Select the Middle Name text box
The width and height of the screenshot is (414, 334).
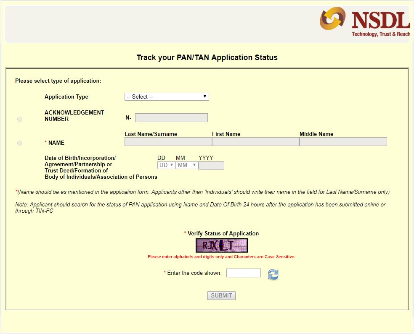(343, 142)
